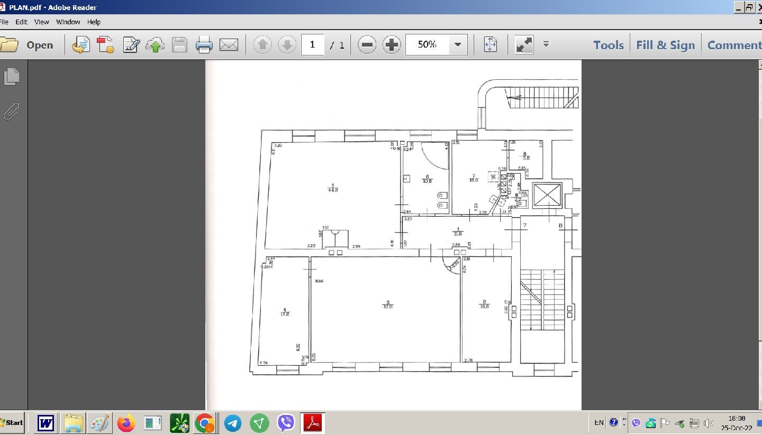
Task: Click the Sign document pen icon
Action: pyautogui.click(x=131, y=45)
